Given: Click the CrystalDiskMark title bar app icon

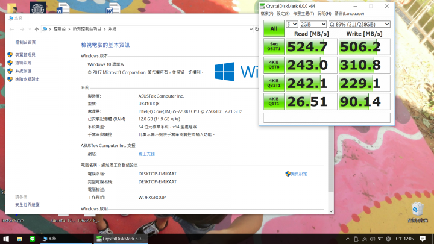Looking at the screenshot, I should [262, 6].
